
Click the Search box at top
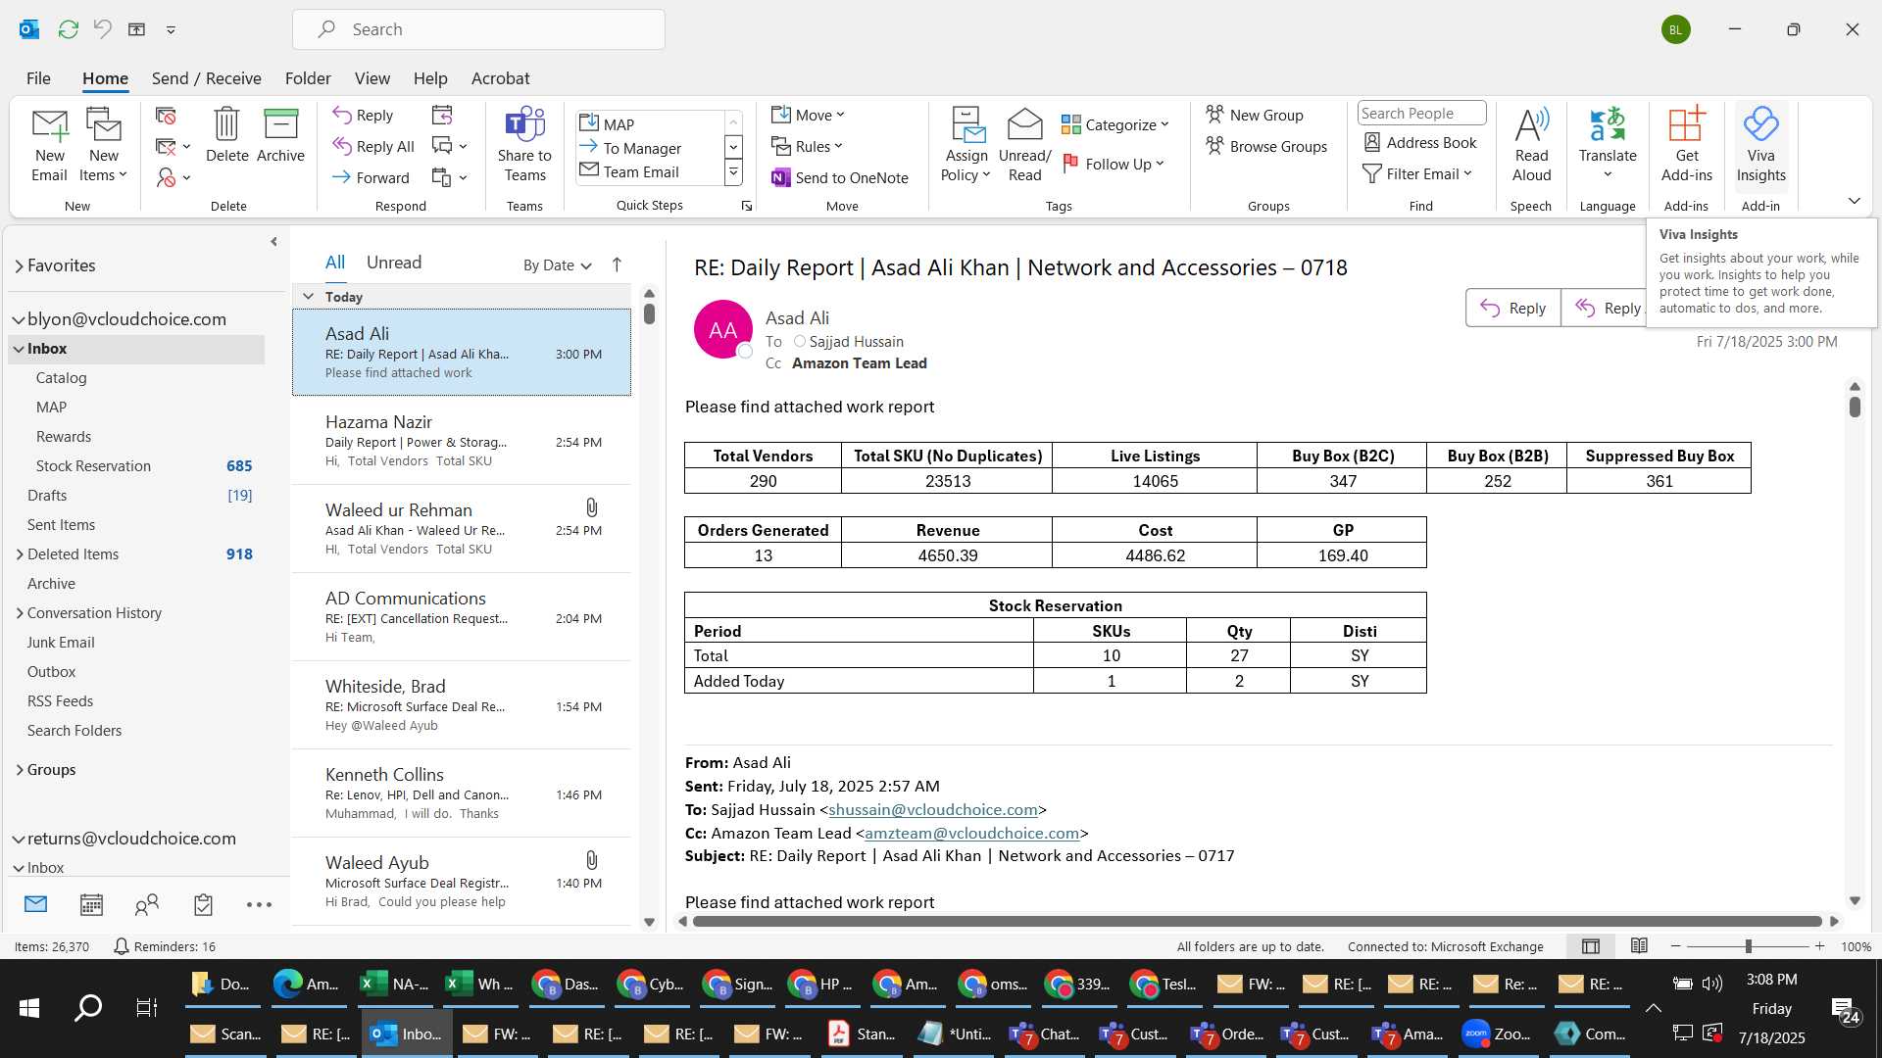(478, 29)
